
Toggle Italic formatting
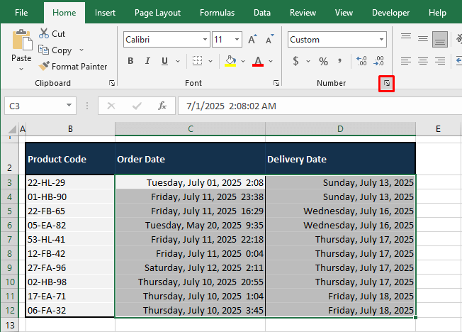147,61
